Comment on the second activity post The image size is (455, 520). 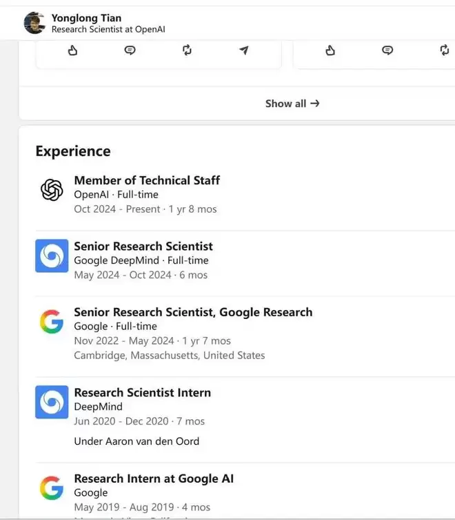[387, 50]
